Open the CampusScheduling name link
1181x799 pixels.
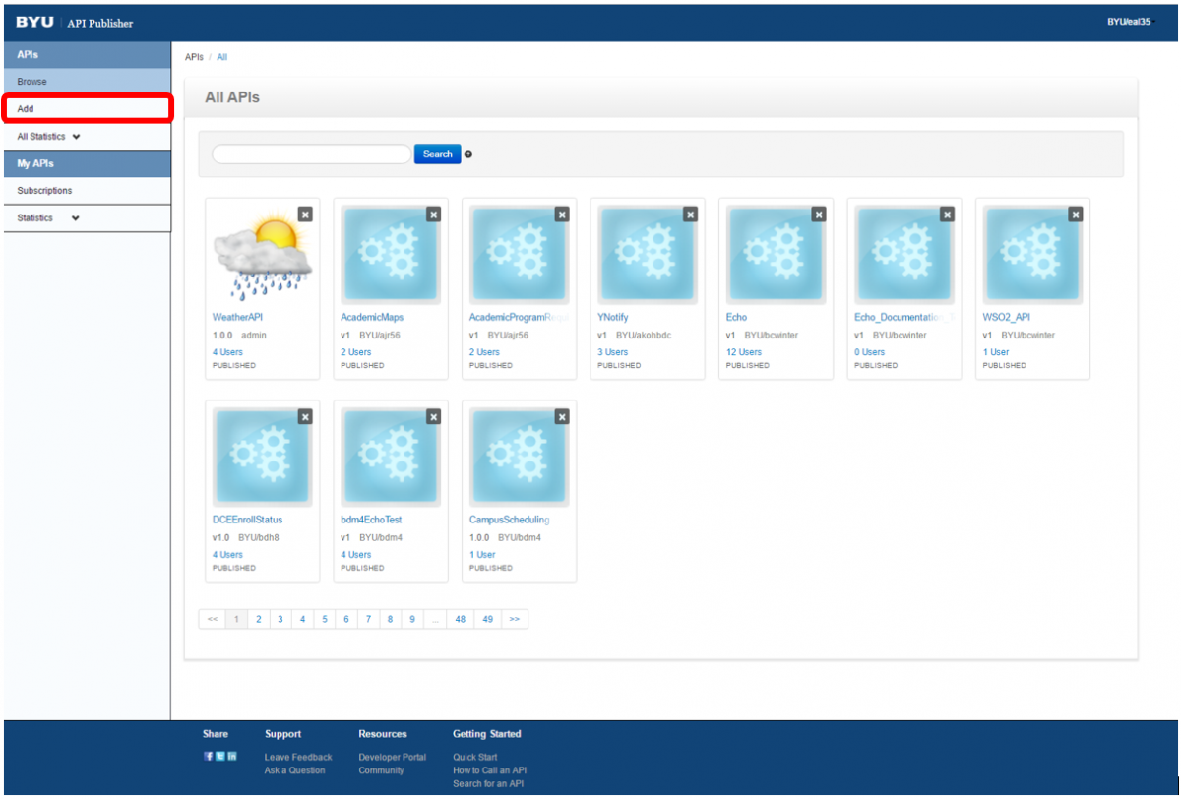[x=510, y=520]
